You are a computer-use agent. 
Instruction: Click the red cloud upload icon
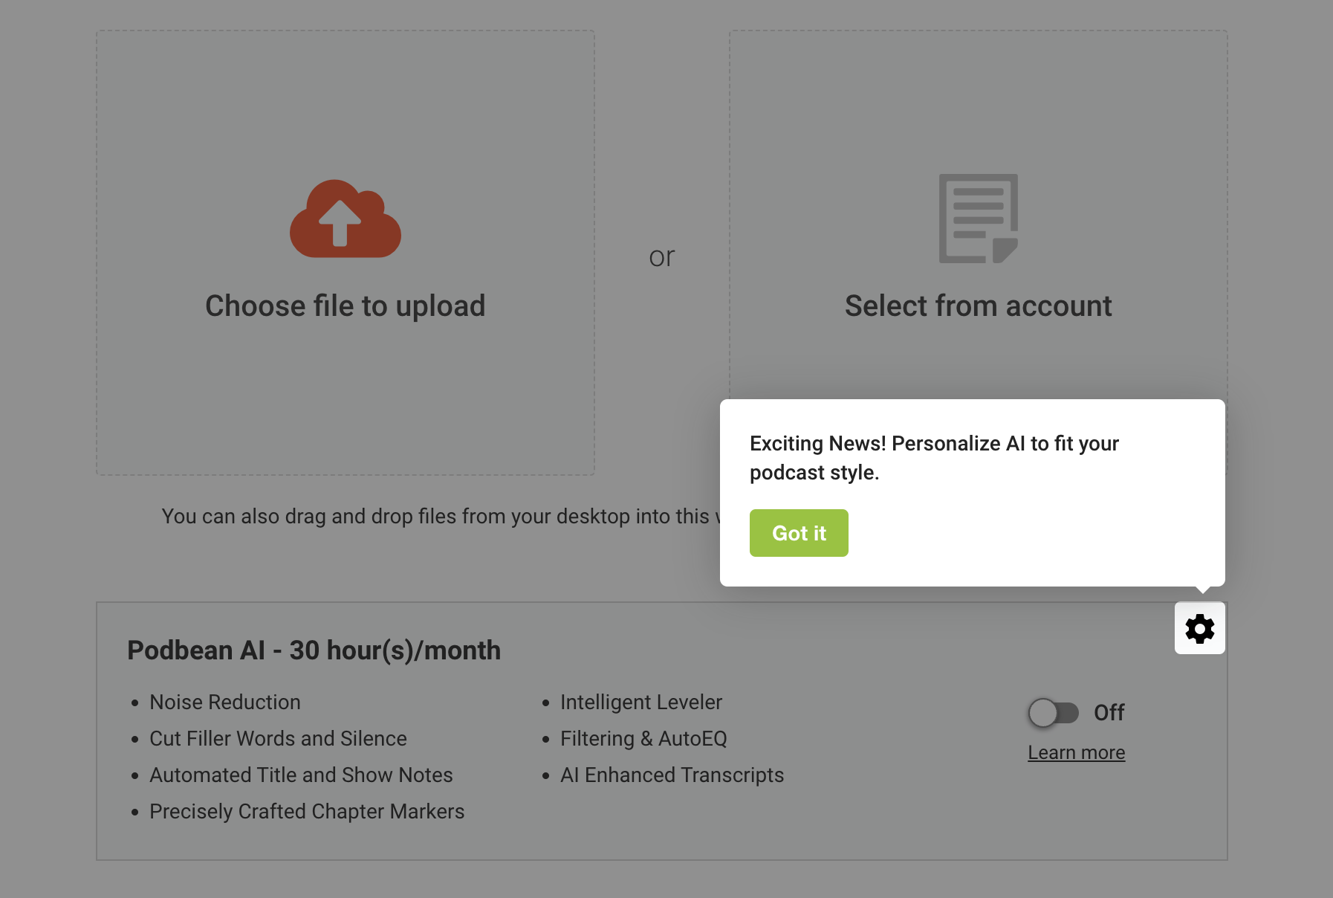coord(346,219)
